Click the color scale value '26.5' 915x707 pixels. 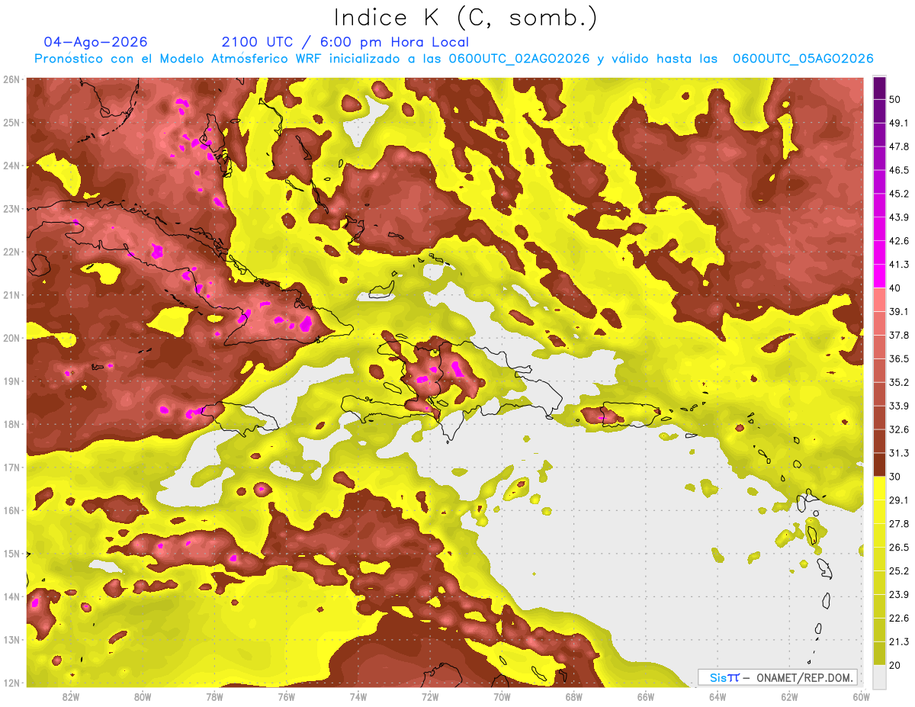[900, 547]
